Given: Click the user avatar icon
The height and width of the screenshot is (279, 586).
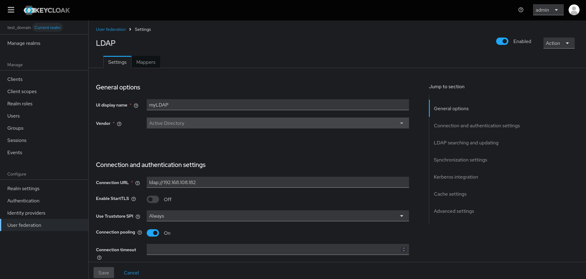Looking at the screenshot, I should [574, 10].
